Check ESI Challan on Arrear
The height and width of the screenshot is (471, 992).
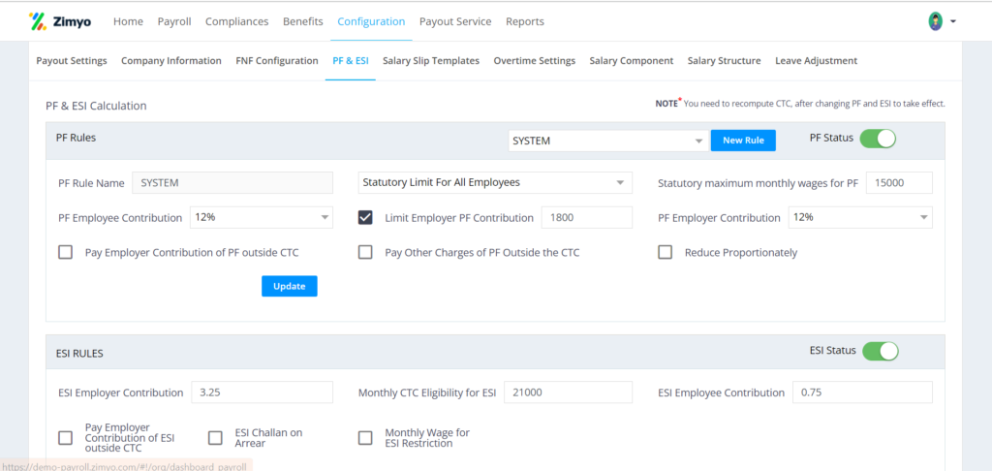(x=215, y=438)
